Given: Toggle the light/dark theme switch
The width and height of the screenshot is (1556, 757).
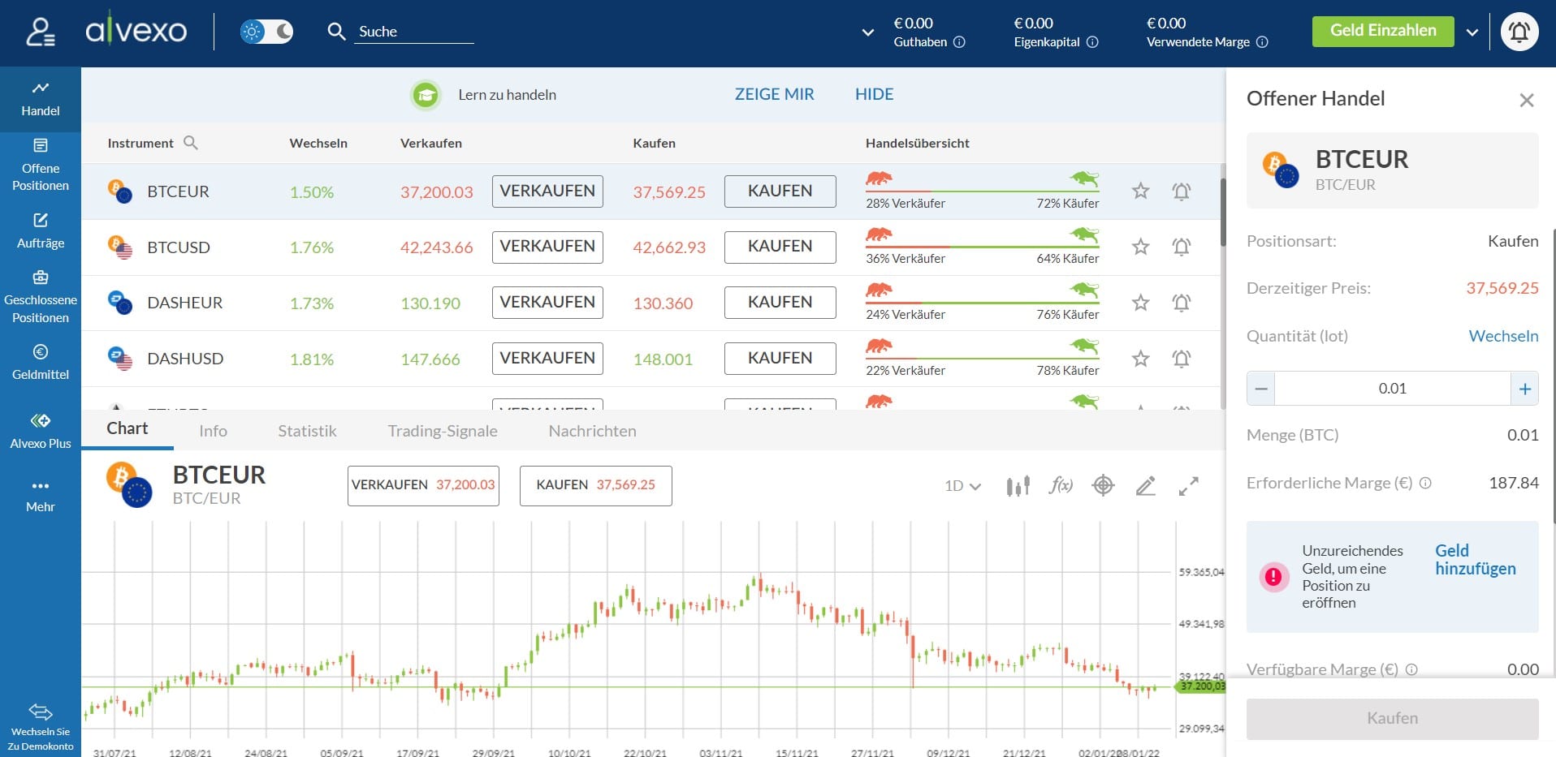Looking at the screenshot, I should pyautogui.click(x=266, y=32).
